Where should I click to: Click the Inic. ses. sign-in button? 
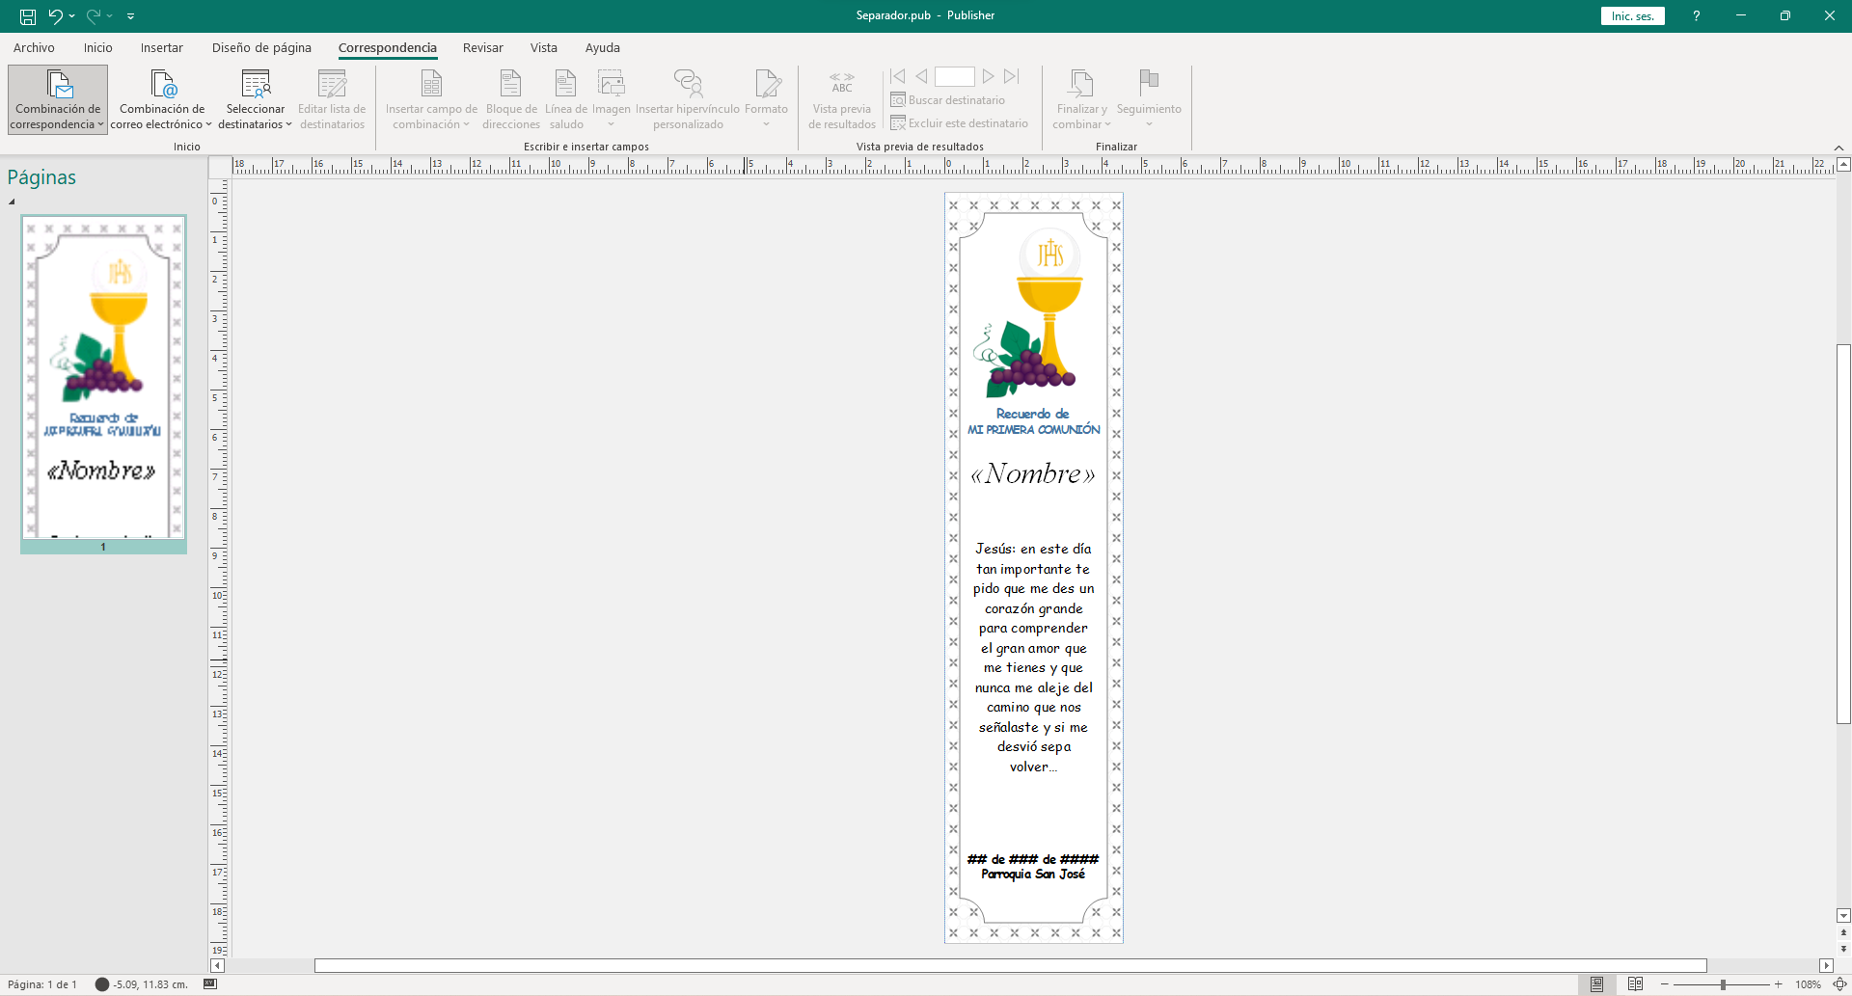[1632, 16]
